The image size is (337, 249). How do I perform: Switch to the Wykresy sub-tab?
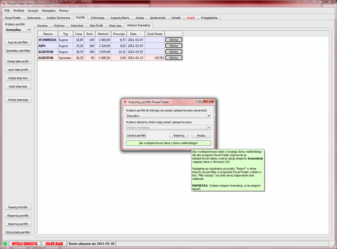pos(59,25)
